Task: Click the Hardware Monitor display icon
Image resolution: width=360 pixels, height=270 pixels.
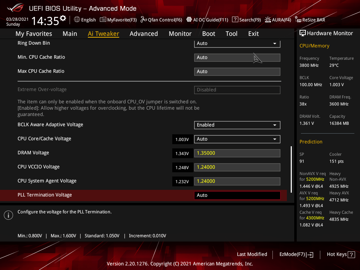Action: (303, 33)
